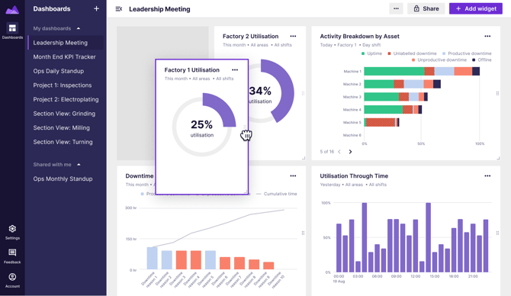Go to next page of machines
Viewport: 511px width, 296px height.
pos(350,152)
